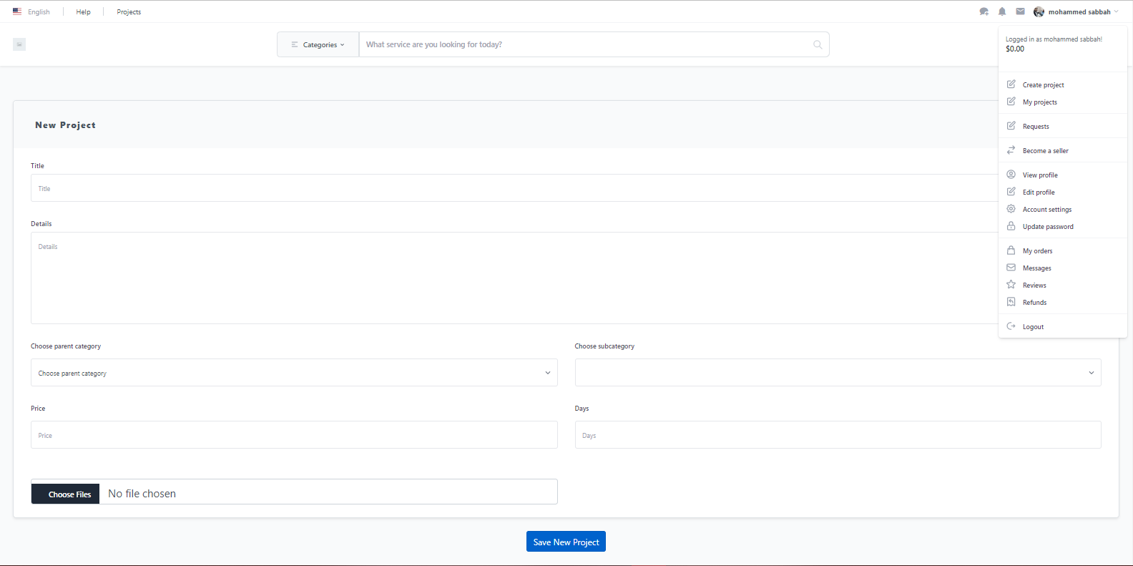Image resolution: width=1133 pixels, height=566 pixels.
Task: Click the user avatar picture
Action: [1039, 11]
